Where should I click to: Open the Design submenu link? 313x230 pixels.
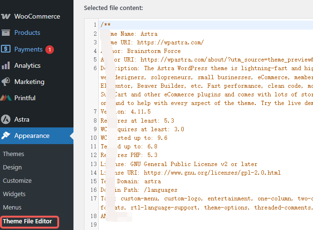[x=12, y=167]
